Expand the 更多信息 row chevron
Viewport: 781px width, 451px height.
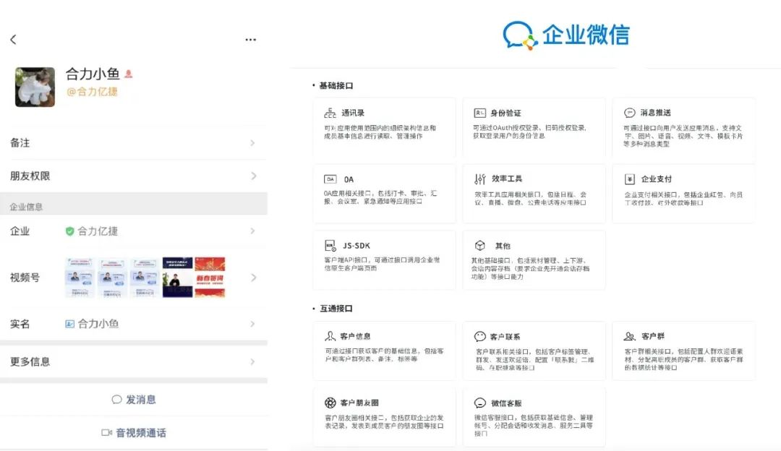pyautogui.click(x=252, y=361)
